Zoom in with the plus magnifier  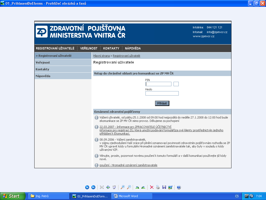pos(123,187)
